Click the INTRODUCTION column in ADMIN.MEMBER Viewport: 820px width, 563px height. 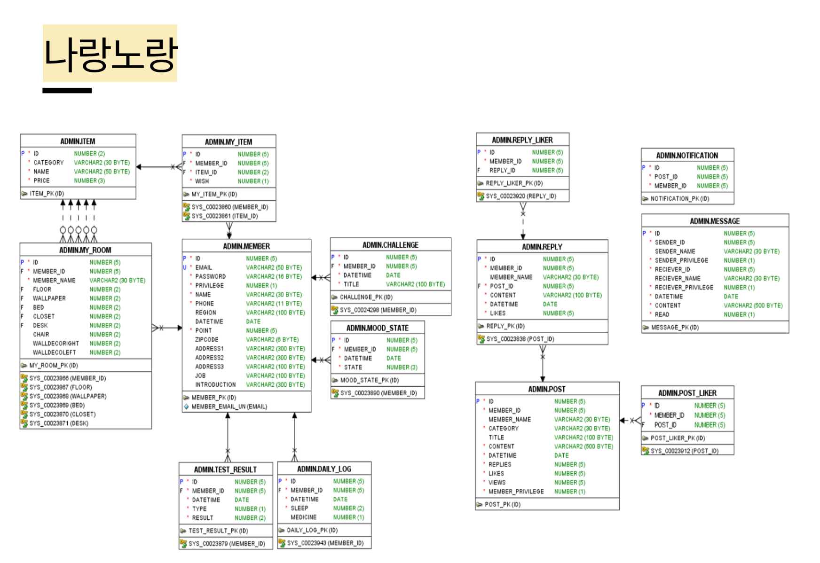pos(246,384)
